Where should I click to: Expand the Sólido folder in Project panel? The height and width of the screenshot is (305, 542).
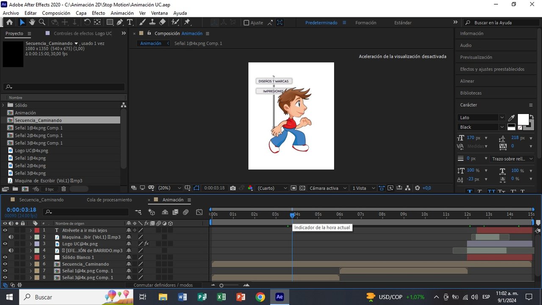tap(4, 105)
